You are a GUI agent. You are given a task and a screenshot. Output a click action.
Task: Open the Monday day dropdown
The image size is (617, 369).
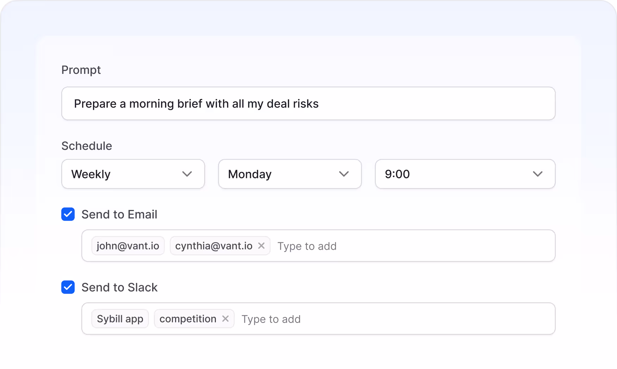[290, 174]
